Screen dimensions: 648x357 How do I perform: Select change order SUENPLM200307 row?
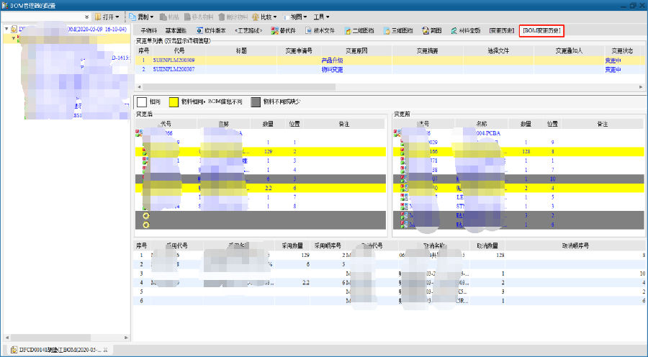174,70
